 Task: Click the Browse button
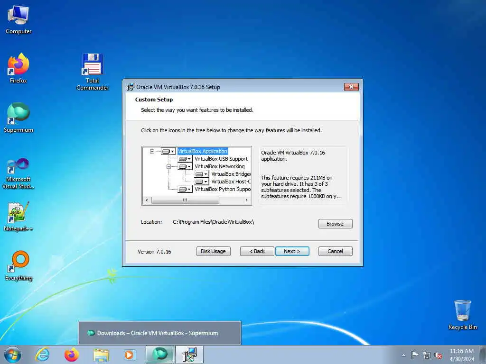tap(335, 224)
